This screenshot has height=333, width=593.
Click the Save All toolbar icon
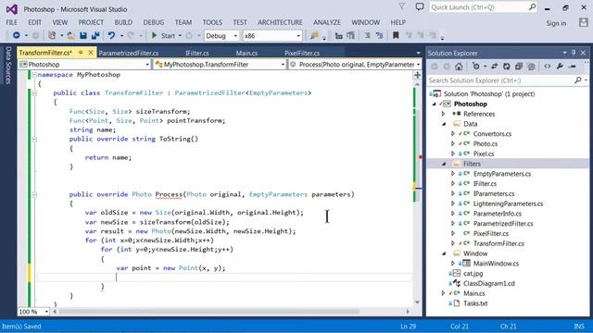click(95, 35)
